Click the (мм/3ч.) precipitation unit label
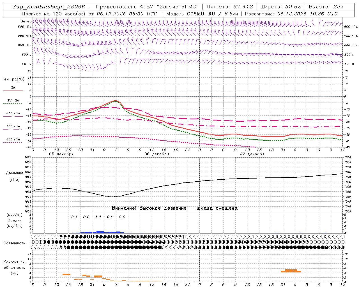 tap(14, 215)
